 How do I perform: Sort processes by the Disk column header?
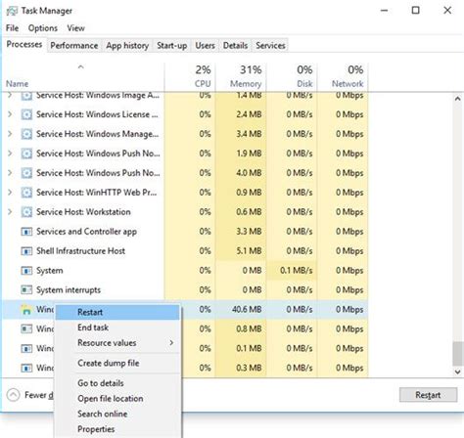(292, 77)
